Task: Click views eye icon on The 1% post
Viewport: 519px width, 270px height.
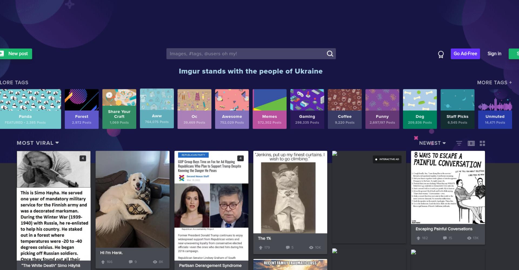Action: (311, 248)
